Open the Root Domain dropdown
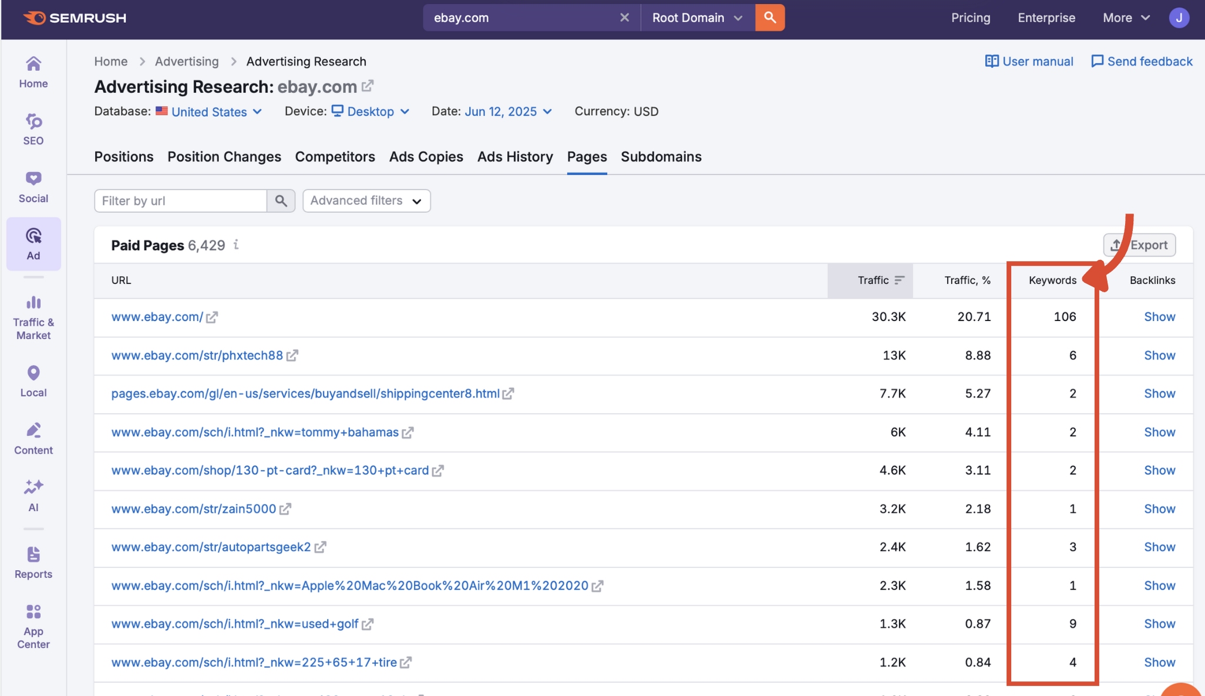Viewport: 1205px width, 696px height. [696, 18]
